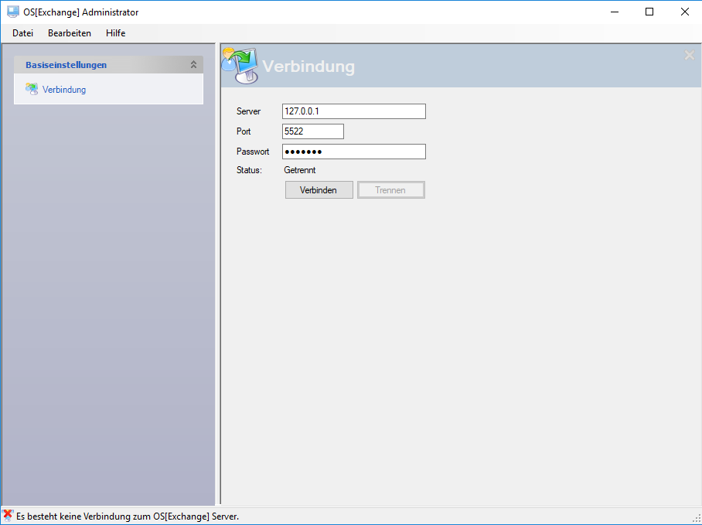The width and height of the screenshot is (702, 525).
Task: Click the disabled Trennen button
Action: (391, 190)
